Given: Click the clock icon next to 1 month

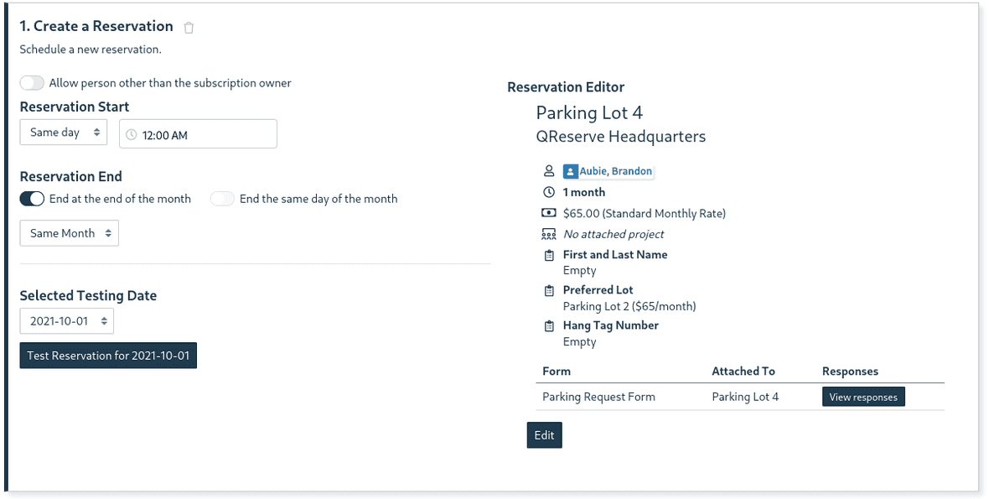Looking at the screenshot, I should coord(549,192).
